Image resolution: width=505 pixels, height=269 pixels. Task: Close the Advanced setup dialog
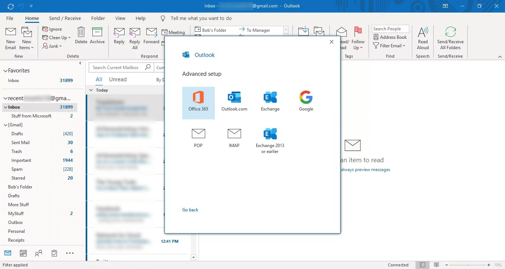[332, 42]
